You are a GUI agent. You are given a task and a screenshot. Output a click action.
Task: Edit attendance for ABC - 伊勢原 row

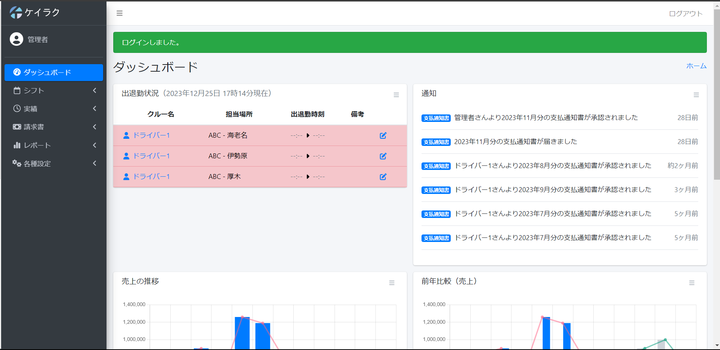tap(383, 156)
